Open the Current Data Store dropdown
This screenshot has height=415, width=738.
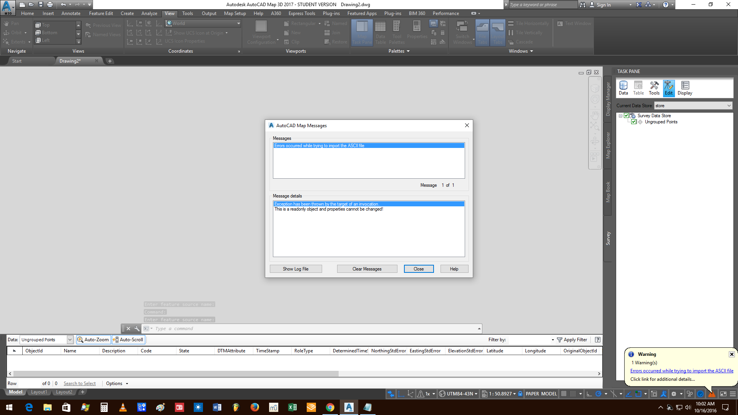pyautogui.click(x=729, y=105)
